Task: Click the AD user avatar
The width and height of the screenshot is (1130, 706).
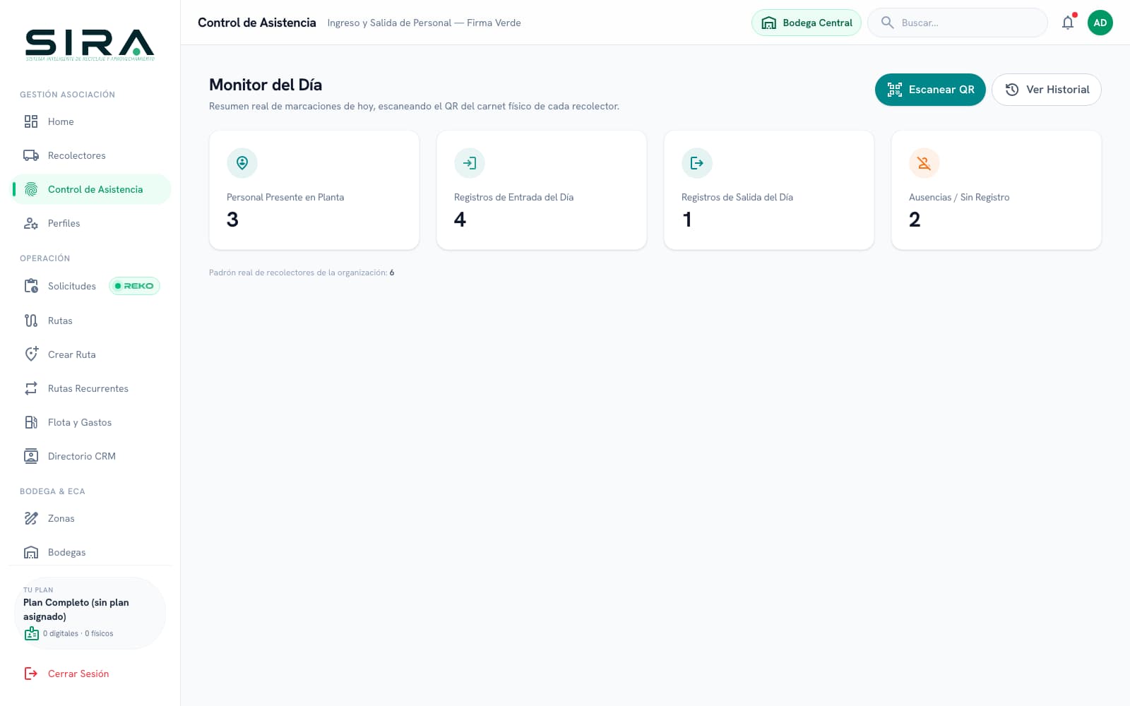Action: point(1100,23)
